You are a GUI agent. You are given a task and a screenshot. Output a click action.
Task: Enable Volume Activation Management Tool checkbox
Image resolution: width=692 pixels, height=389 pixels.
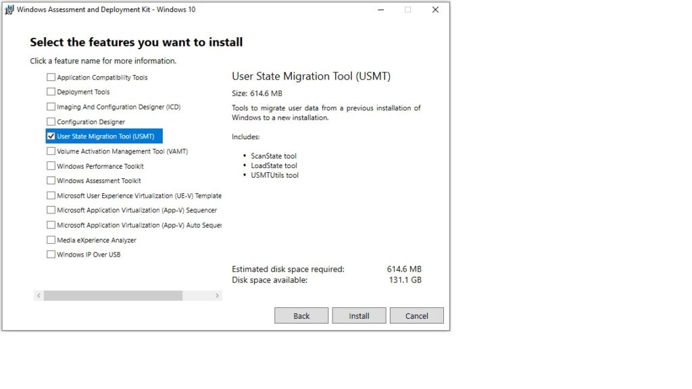51,151
